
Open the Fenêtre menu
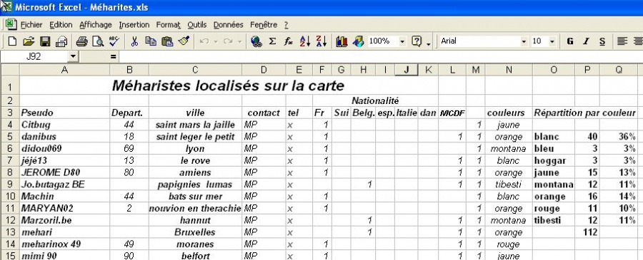click(264, 25)
